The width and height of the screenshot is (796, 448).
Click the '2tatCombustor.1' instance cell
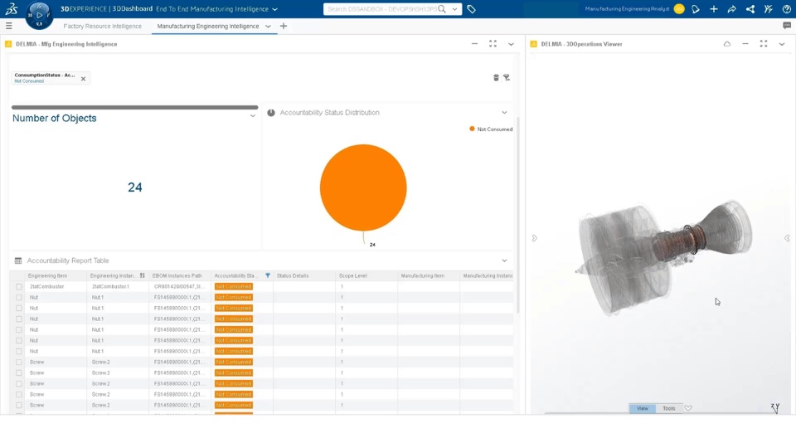click(x=110, y=286)
